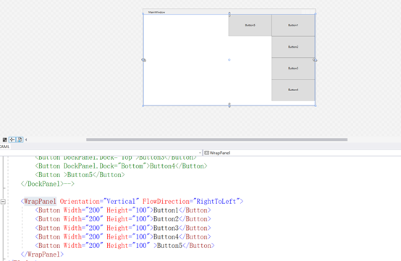This screenshot has width=401, height=261.
Task: Select Button5 in the designer
Action: (x=250, y=25)
